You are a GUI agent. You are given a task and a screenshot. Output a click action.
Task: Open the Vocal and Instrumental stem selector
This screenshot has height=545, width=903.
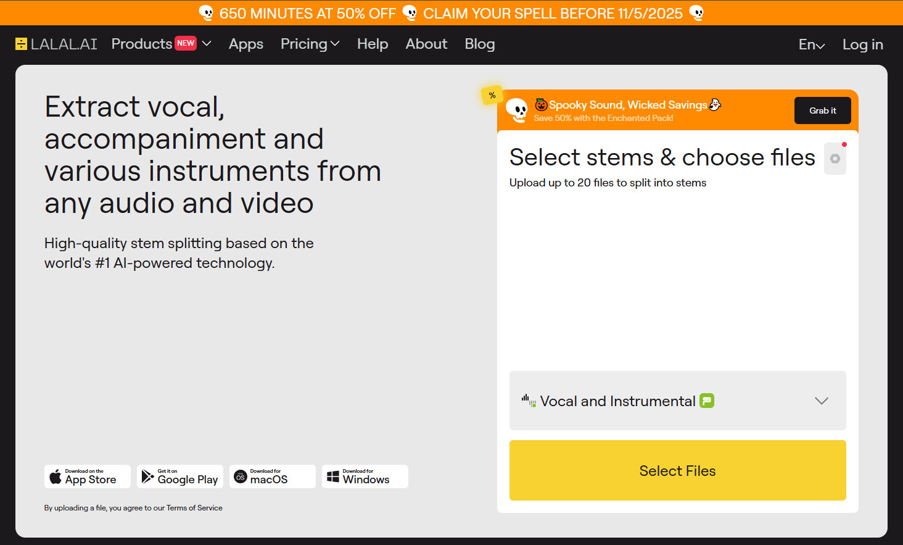677,401
